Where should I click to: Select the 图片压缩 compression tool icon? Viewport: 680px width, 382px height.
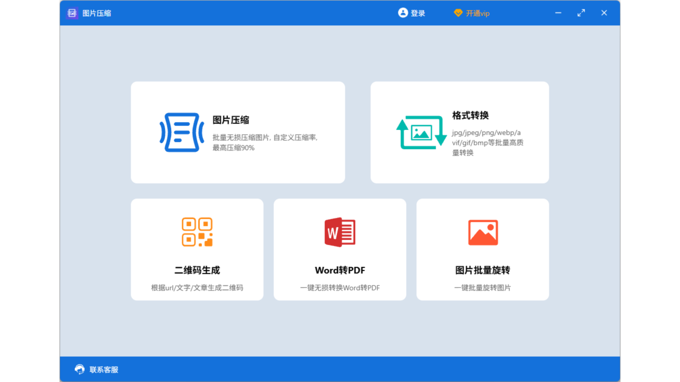182,132
